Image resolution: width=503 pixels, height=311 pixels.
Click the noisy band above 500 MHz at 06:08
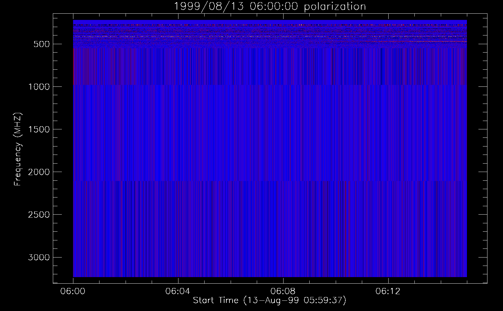283,34
